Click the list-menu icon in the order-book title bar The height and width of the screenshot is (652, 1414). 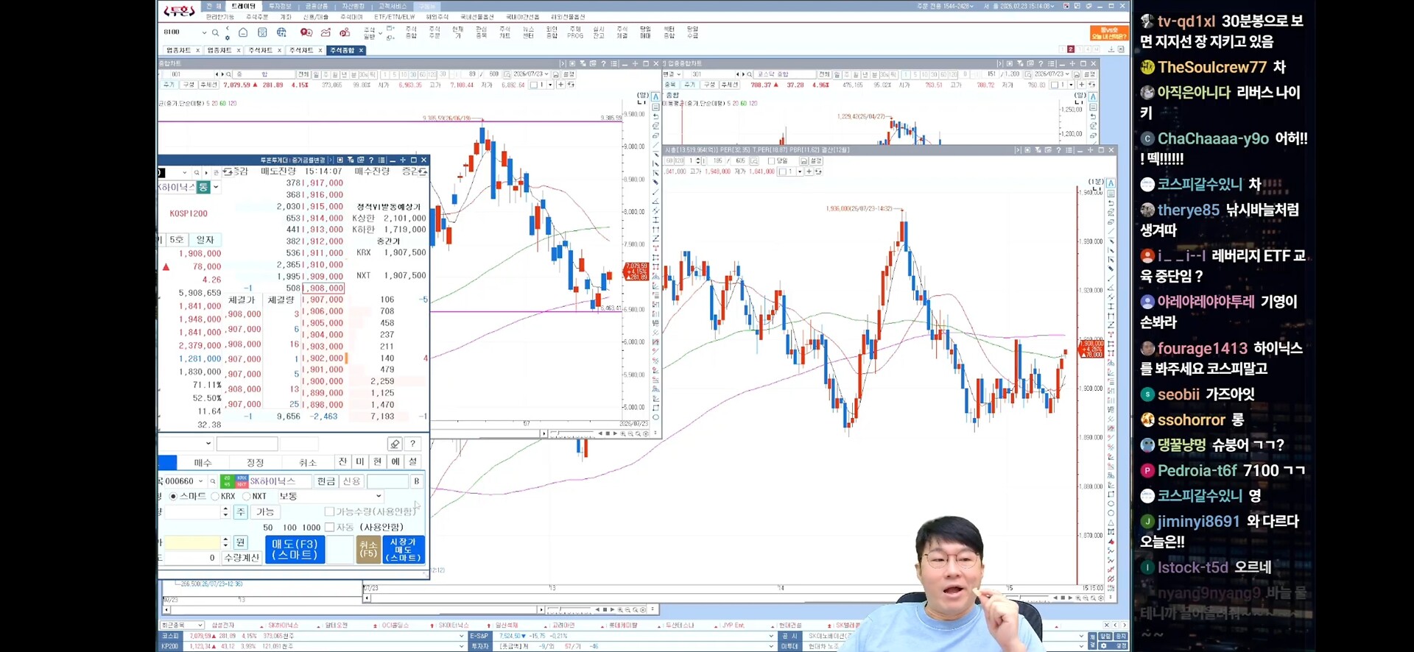pos(381,160)
